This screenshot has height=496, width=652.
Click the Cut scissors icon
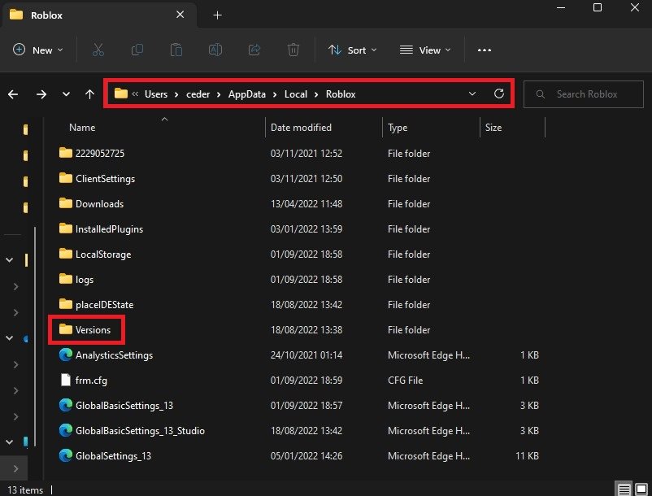coord(98,50)
